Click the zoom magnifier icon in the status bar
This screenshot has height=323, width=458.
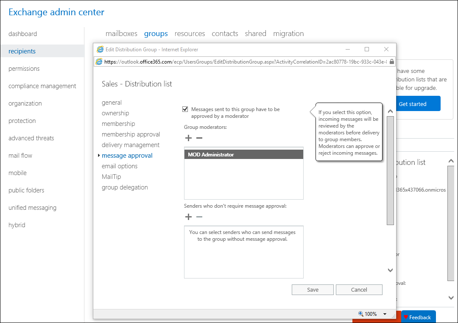pos(360,314)
